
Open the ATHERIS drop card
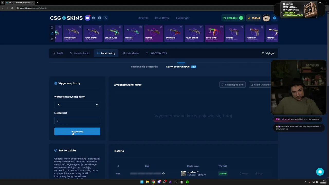pos(133,33)
